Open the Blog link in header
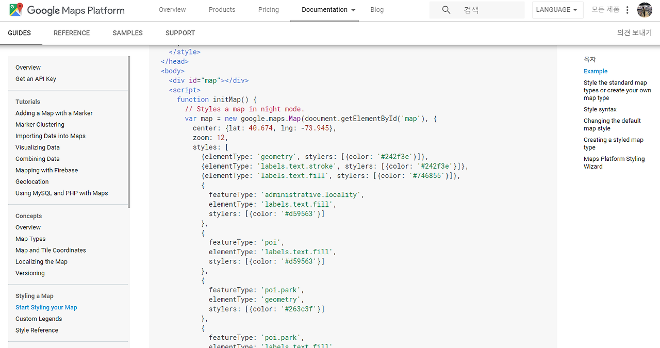660x348 pixels. (x=377, y=10)
